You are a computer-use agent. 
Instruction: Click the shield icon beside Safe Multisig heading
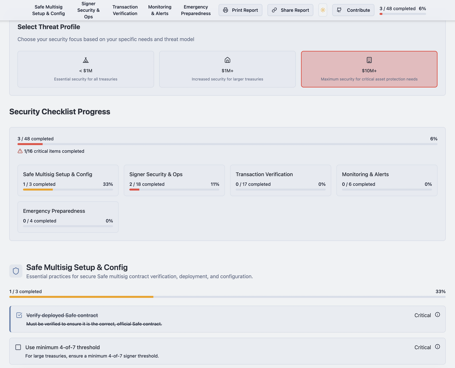(16, 271)
